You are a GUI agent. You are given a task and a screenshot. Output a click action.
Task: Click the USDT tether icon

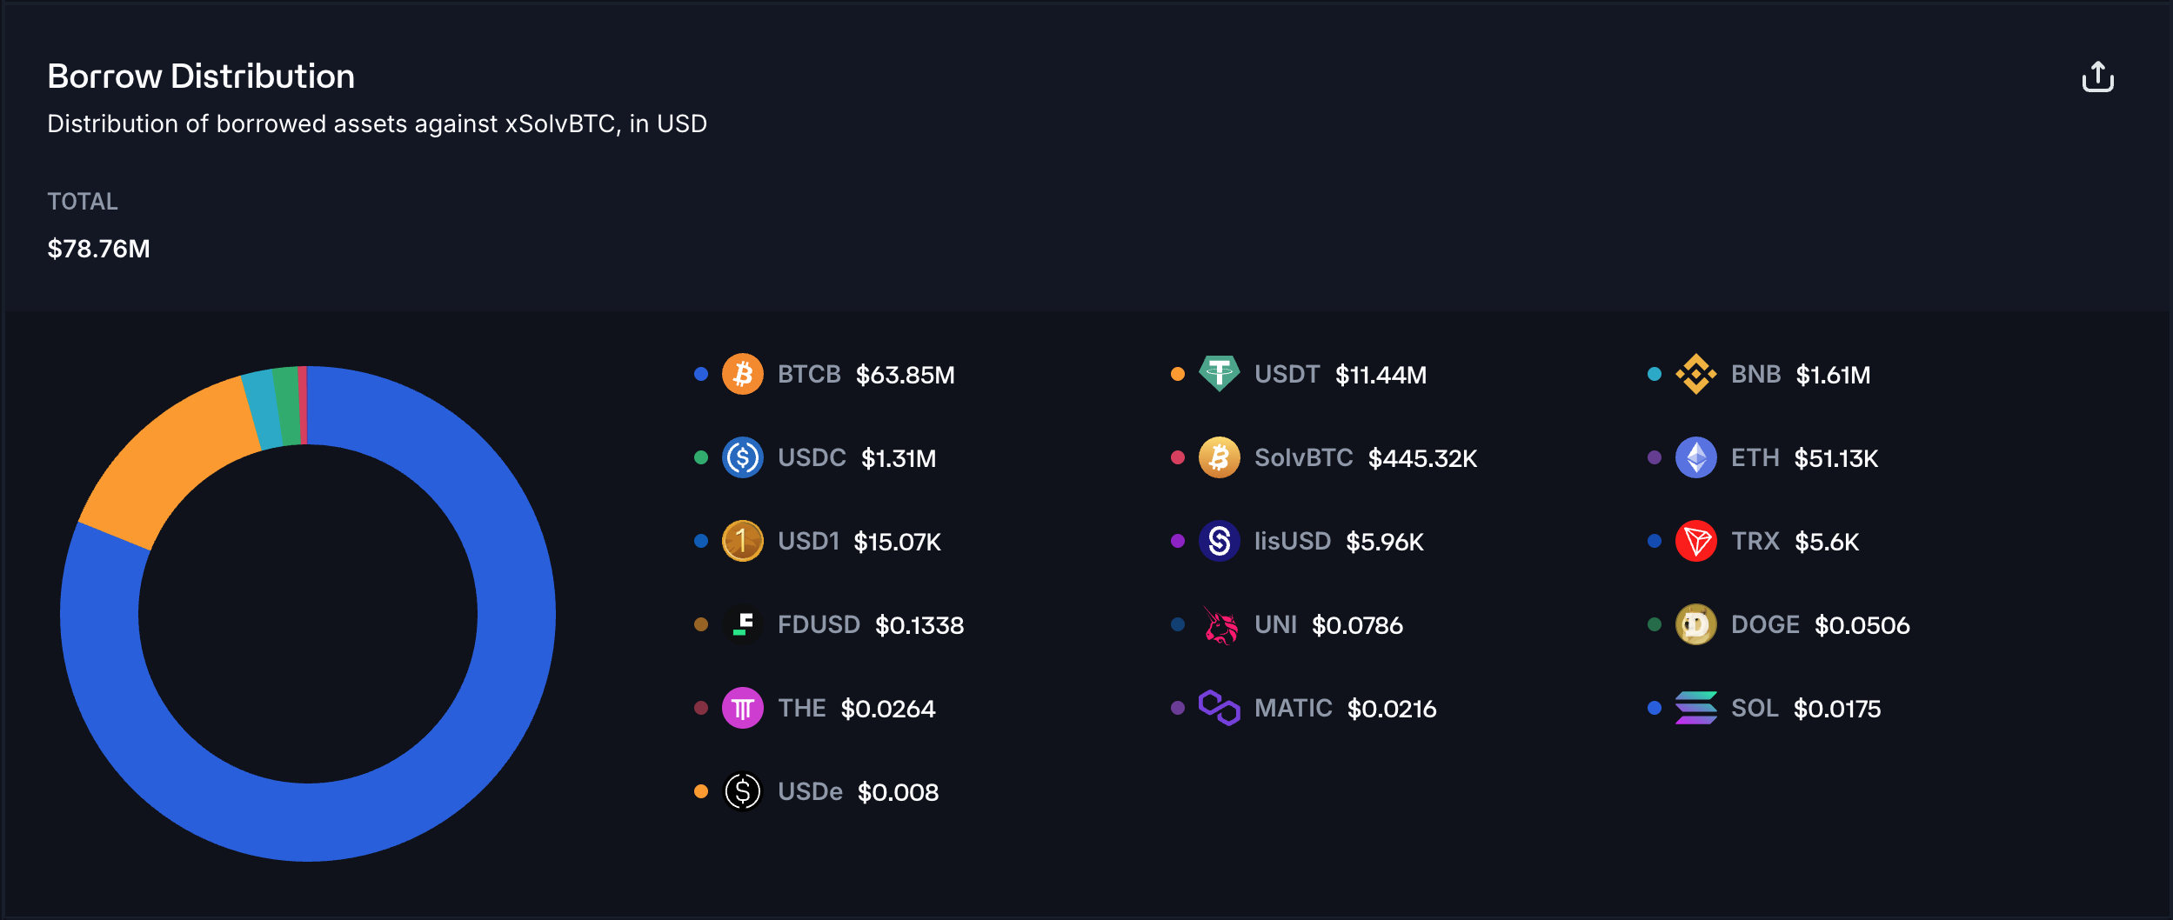coord(1219,374)
